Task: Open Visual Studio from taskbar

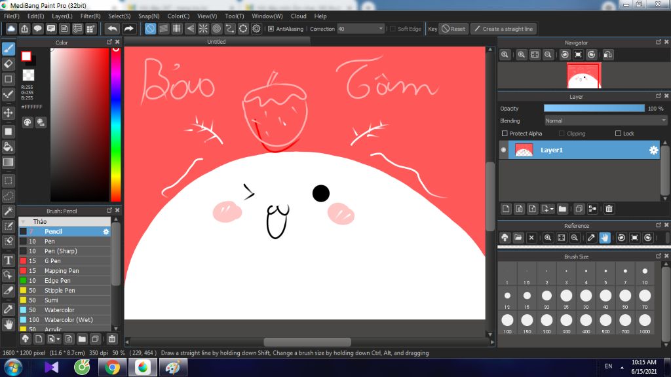Action: click(x=51, y=368)
